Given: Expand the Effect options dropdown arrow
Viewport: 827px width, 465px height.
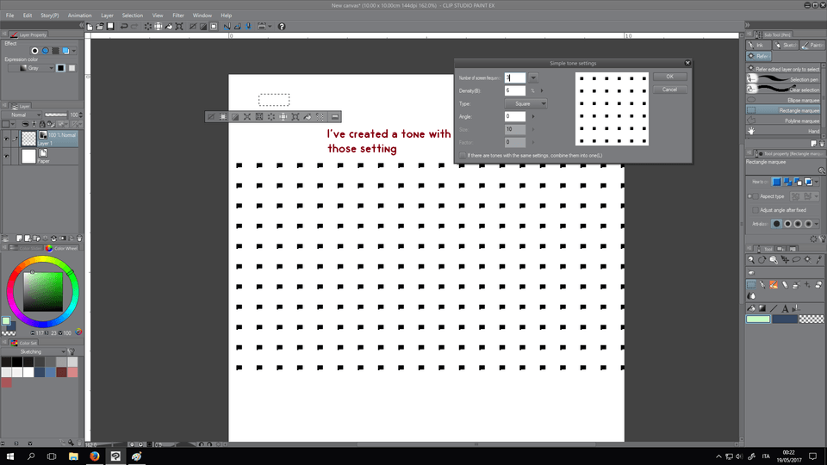Looking at the screenshot, I should pos(74,51).
